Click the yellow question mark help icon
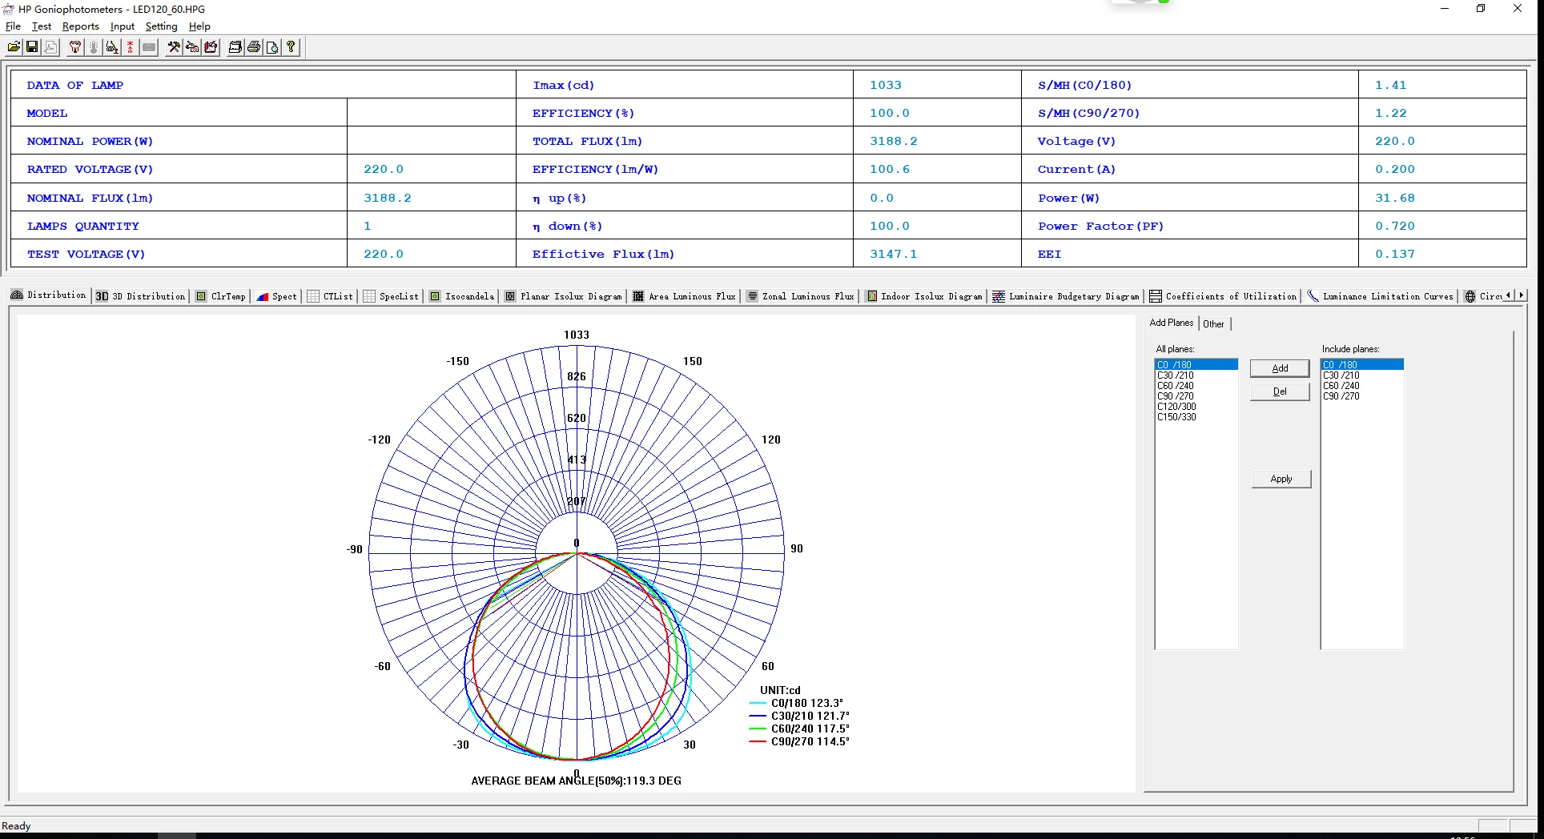This screenshot has width=1544, height=839. [x=291, y=47]
